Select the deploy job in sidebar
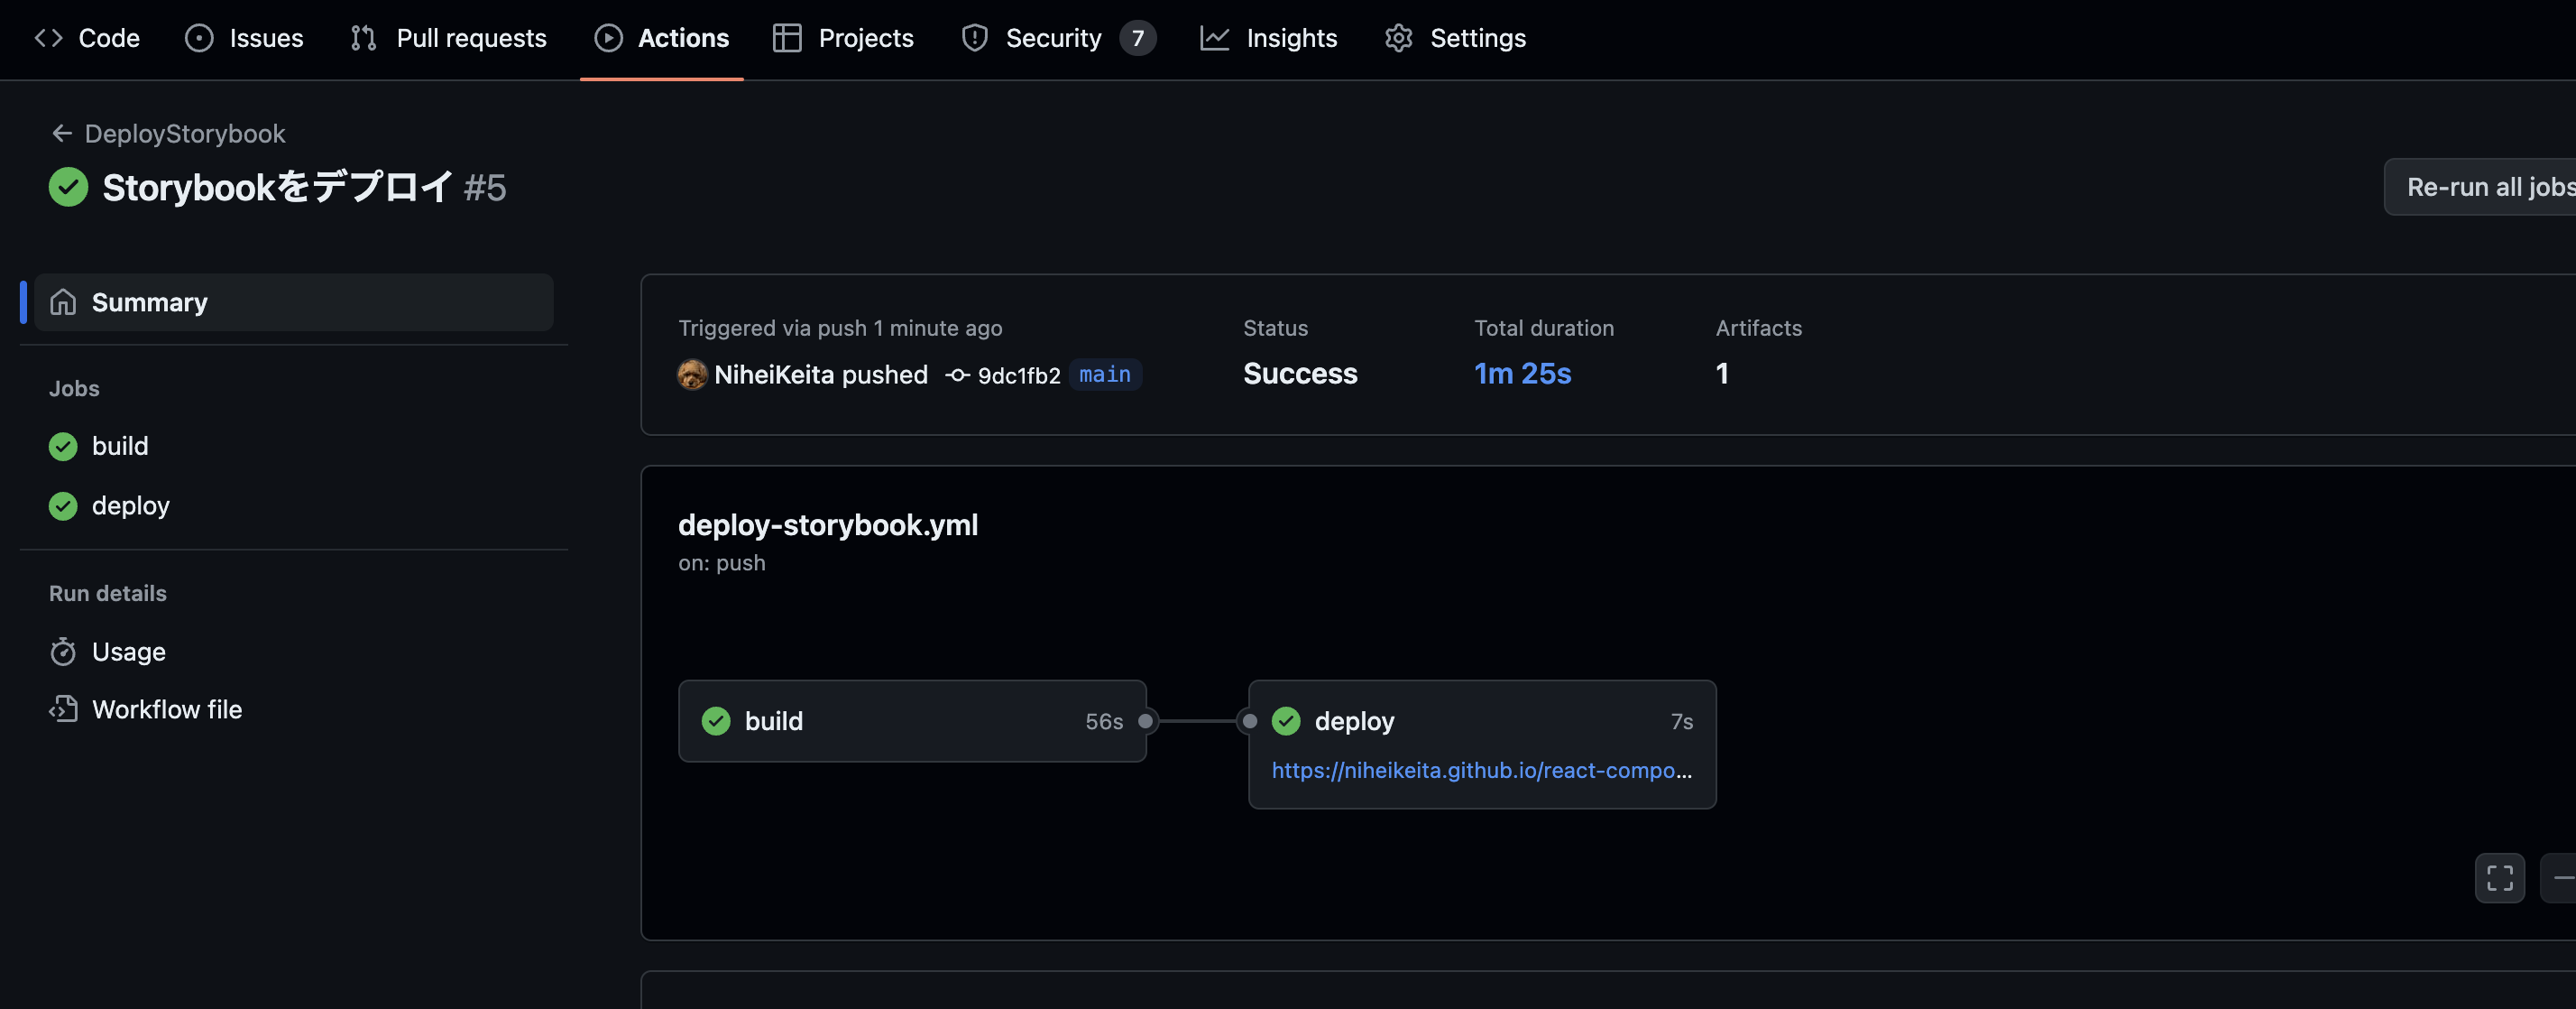 point(130,505)
